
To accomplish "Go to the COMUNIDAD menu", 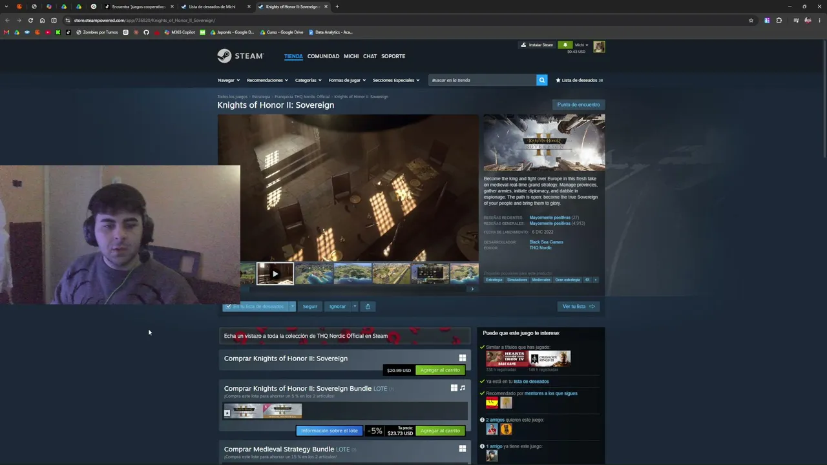I will tap(323, 56).
